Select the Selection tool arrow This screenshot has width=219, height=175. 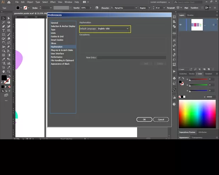coord(4,18)
